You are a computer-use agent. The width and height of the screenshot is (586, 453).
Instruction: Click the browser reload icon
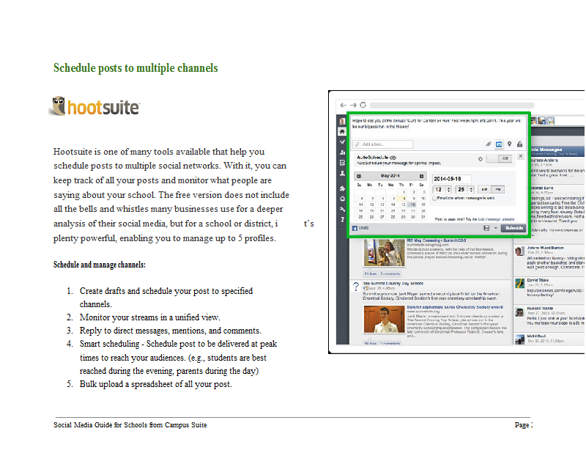363,105
